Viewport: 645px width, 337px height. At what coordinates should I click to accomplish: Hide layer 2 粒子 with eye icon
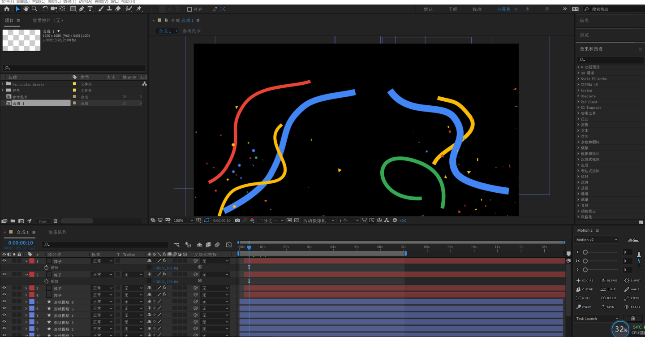(x=4, y=274)
